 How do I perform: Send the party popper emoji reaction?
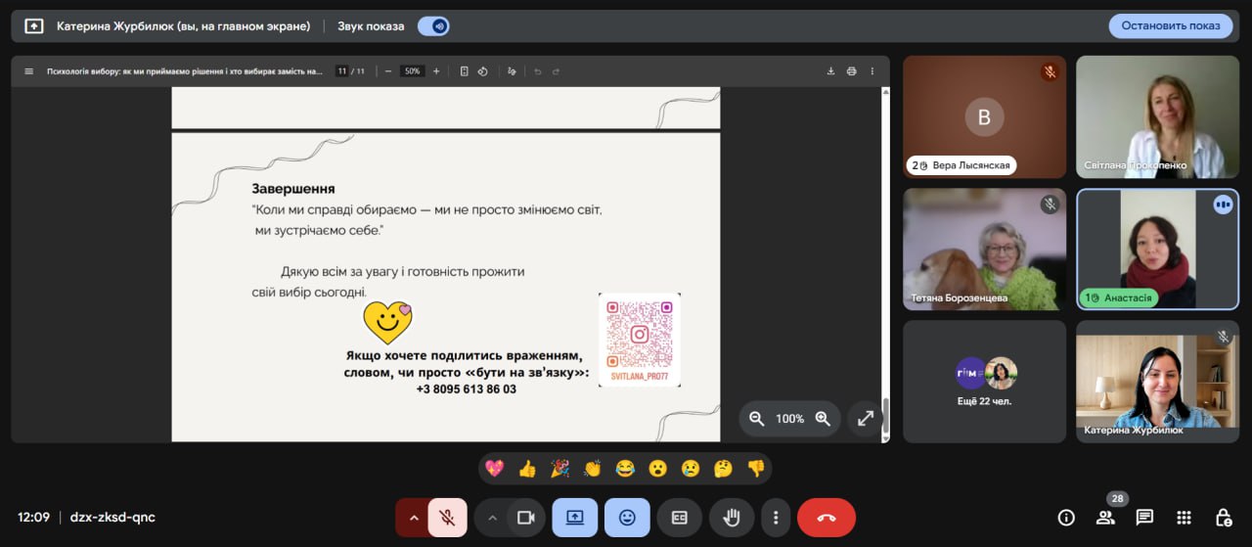click(559, 469)
